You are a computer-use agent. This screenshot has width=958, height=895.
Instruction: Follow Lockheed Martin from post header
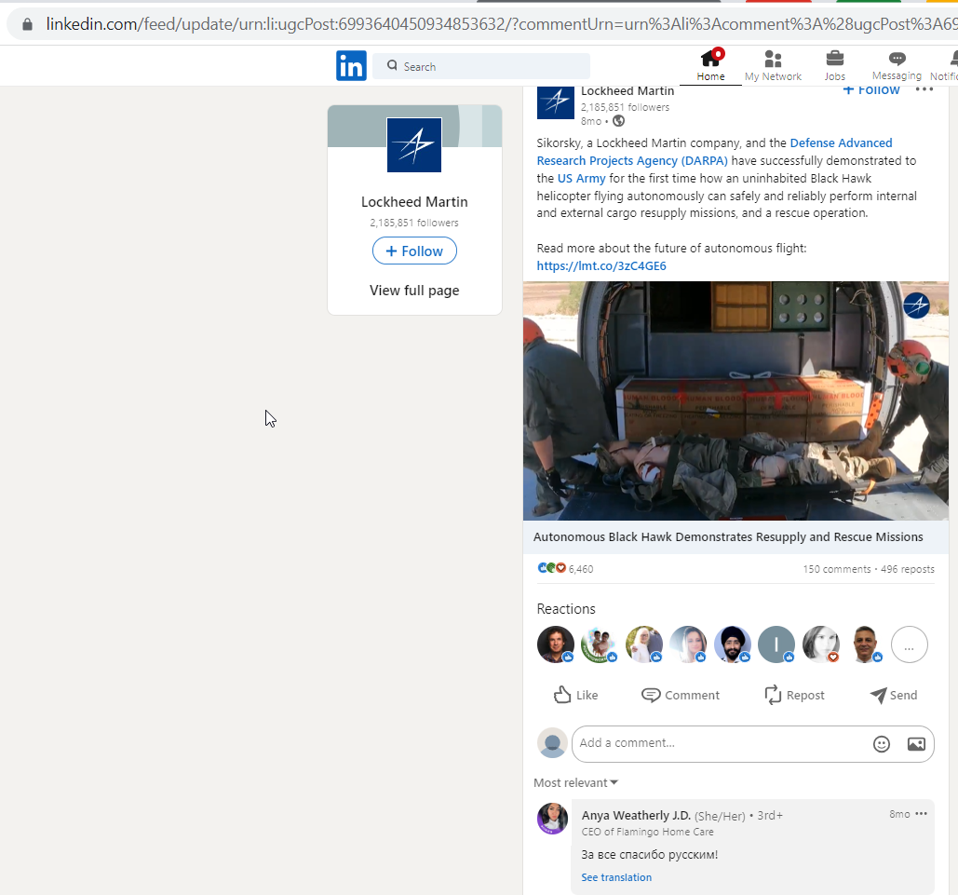click(870, 89)
